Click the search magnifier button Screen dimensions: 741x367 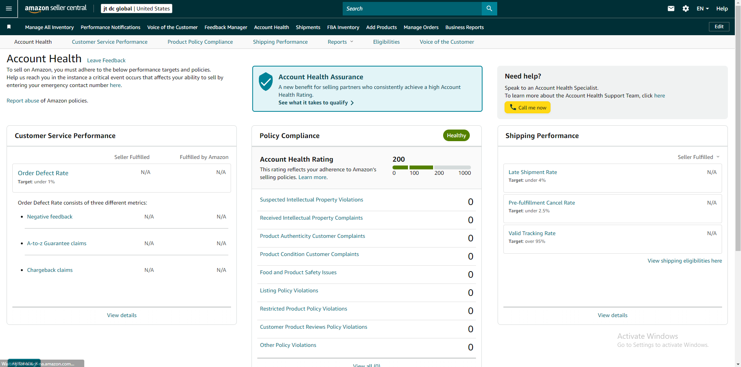click(489, 9)
